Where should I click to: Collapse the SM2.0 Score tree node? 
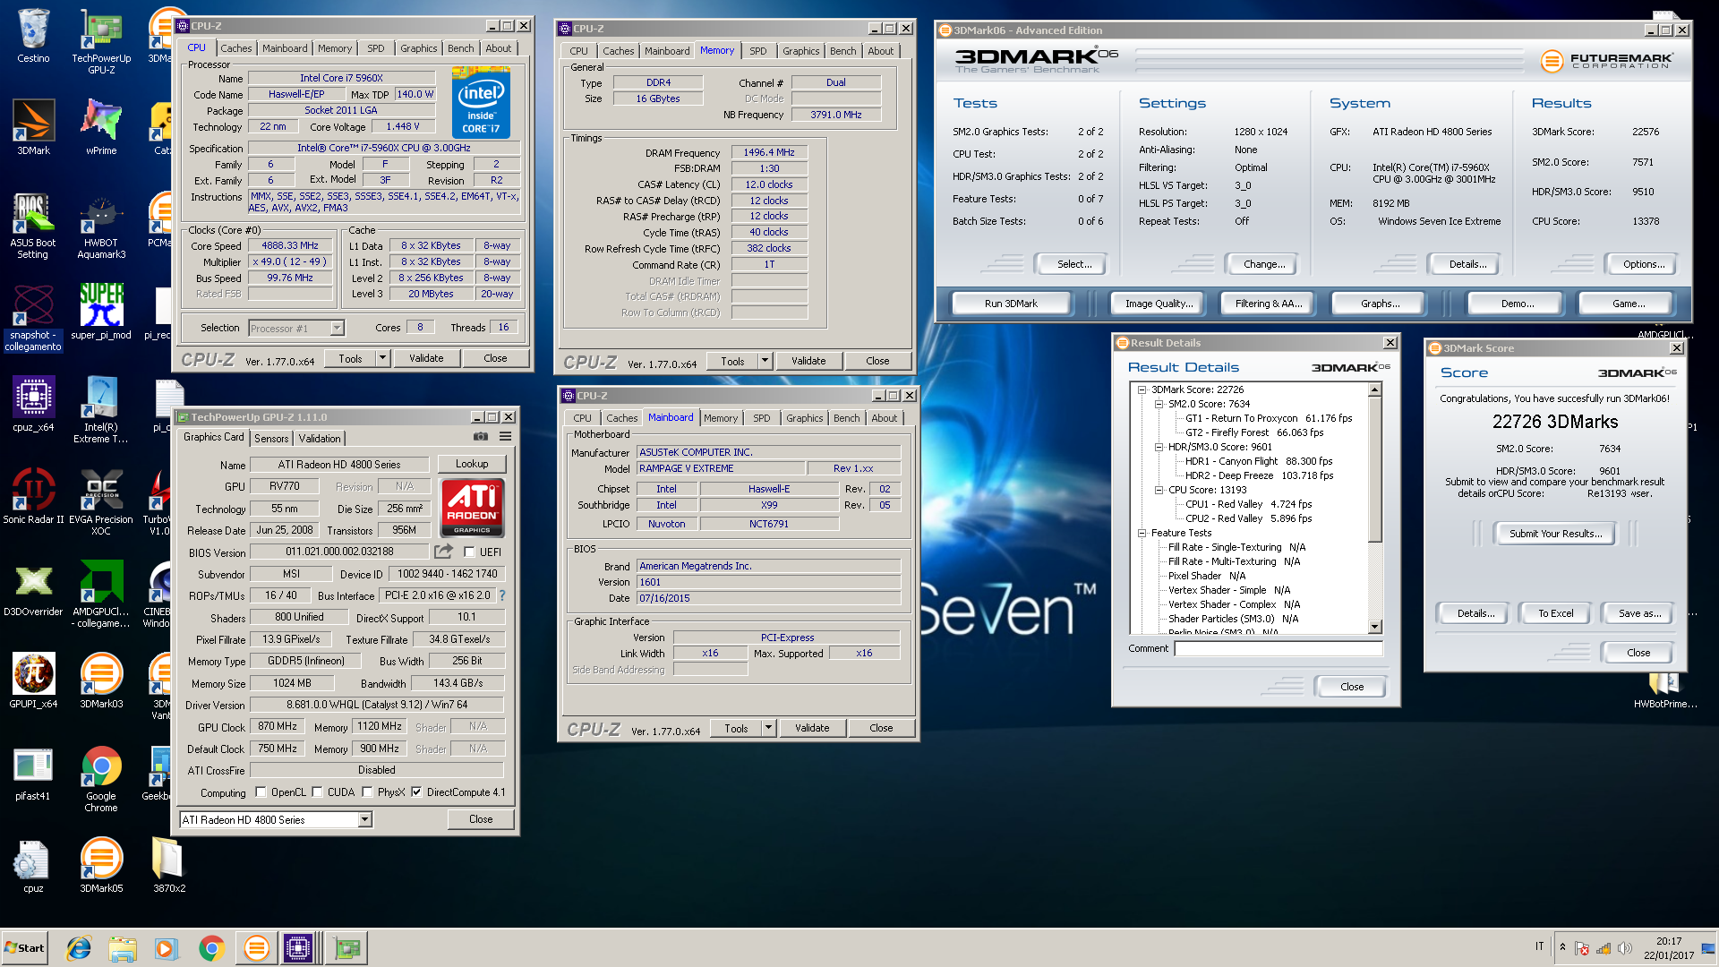(1159, 404)
